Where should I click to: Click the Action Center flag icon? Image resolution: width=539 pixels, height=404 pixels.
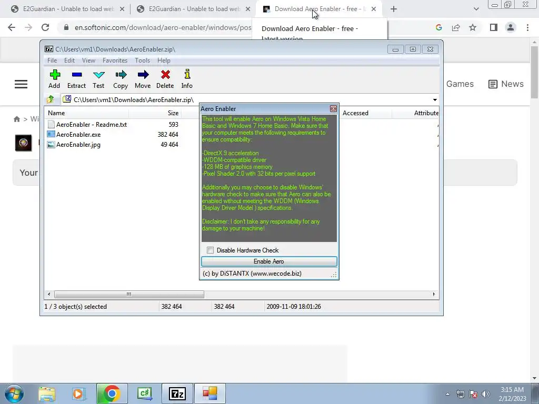pyautogui.click(x=473, y=394)
